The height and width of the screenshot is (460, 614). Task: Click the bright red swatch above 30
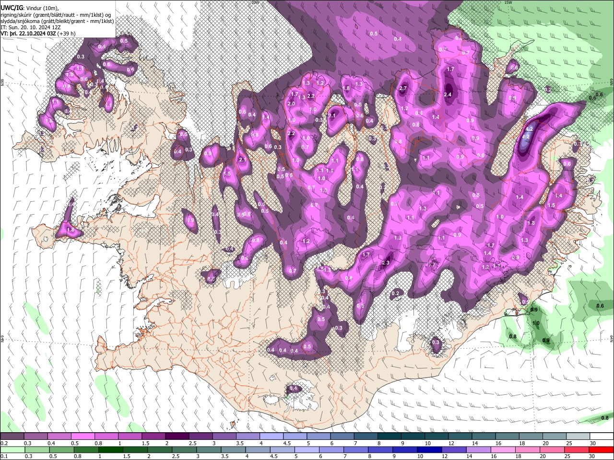coord(601,450)
